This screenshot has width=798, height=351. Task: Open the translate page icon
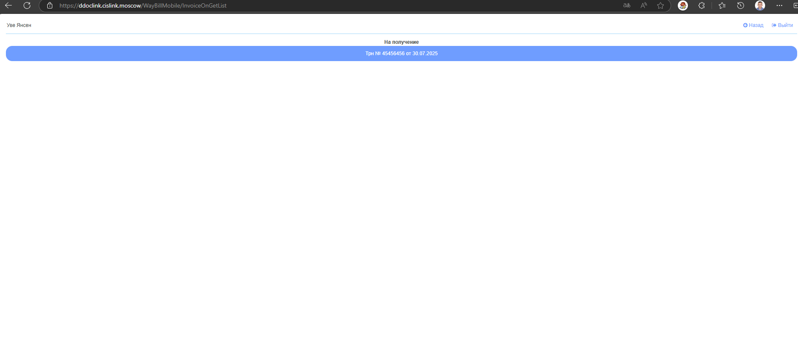pyautogui.click(x=627, y=5)
